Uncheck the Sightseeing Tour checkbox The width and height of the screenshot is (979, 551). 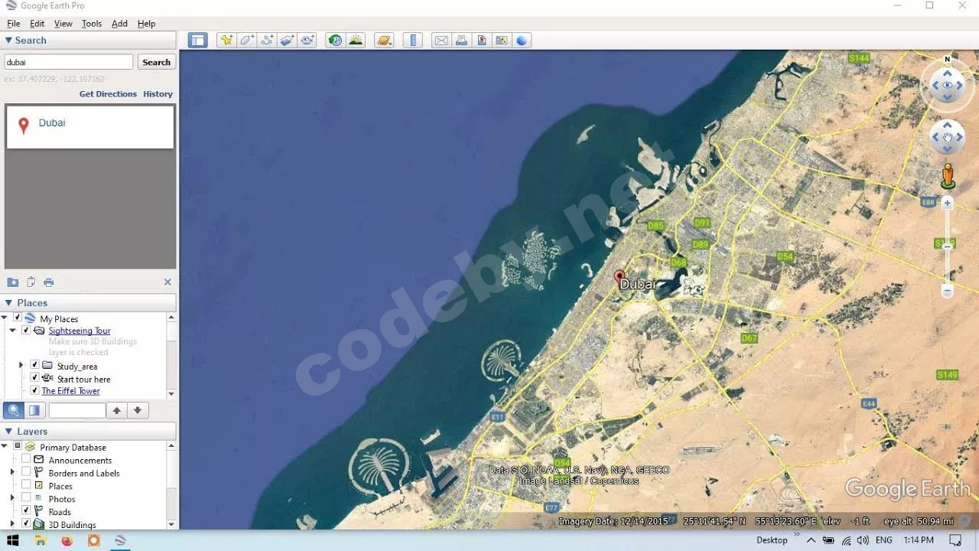coord(26,331)
